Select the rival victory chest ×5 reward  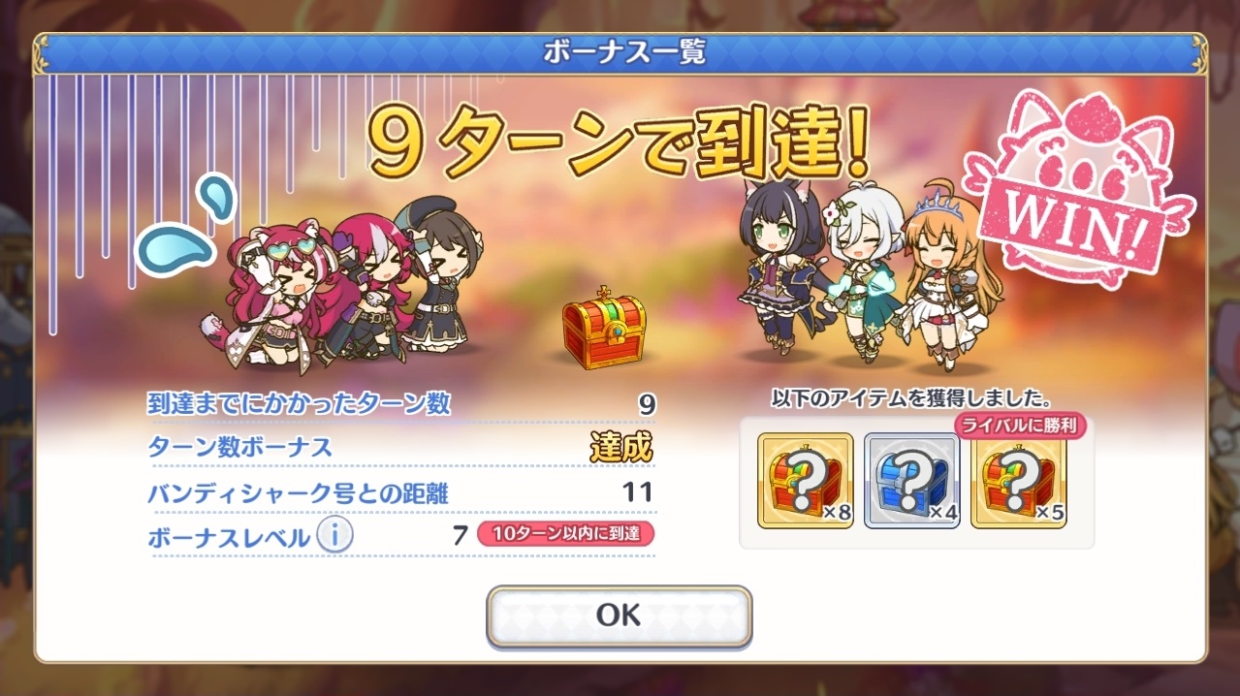point(1018,480)
